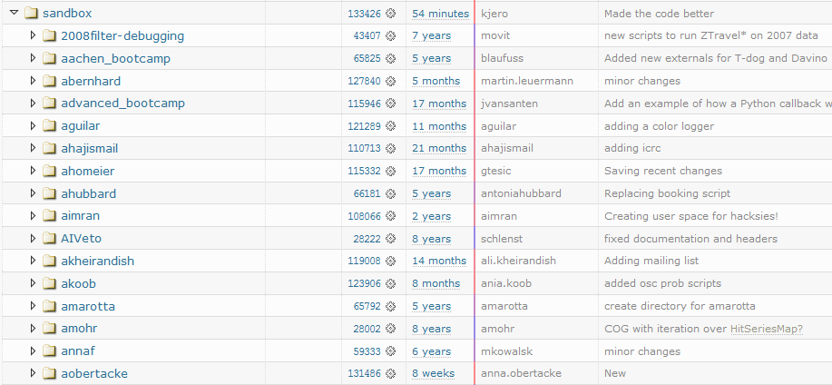Click changeset gear icon beside revision 43407

click(x=391, y=35)
